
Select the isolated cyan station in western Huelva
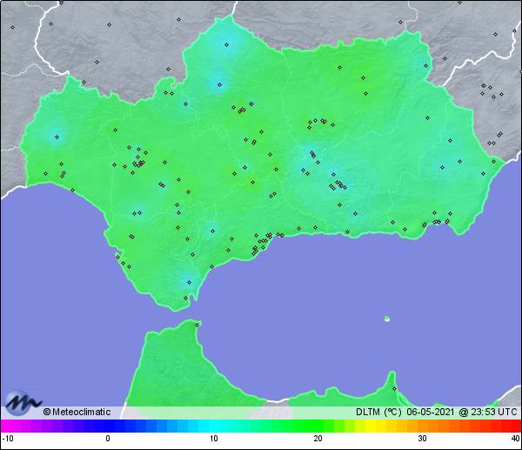click(x=57, y=137)
